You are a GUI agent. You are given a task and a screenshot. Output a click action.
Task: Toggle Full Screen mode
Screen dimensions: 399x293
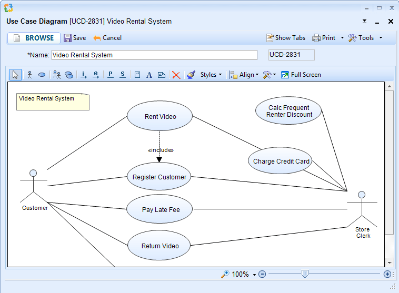[301, 75]
